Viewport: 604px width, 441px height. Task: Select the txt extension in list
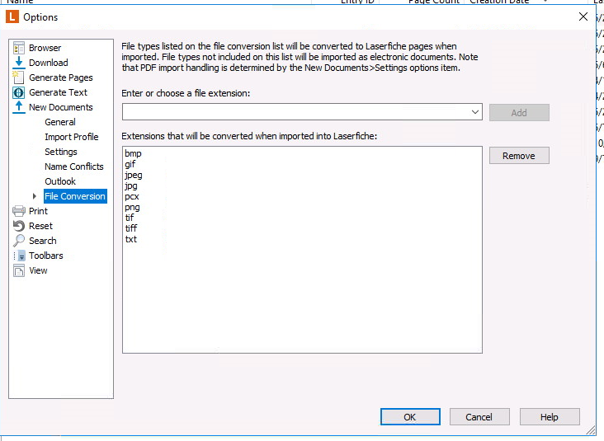131,239
